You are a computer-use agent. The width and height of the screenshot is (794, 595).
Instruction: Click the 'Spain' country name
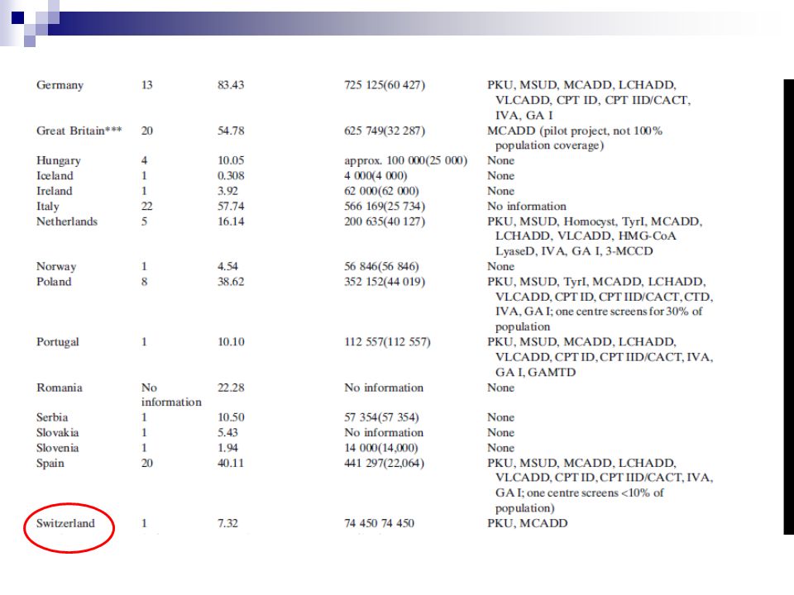(50, 464)
